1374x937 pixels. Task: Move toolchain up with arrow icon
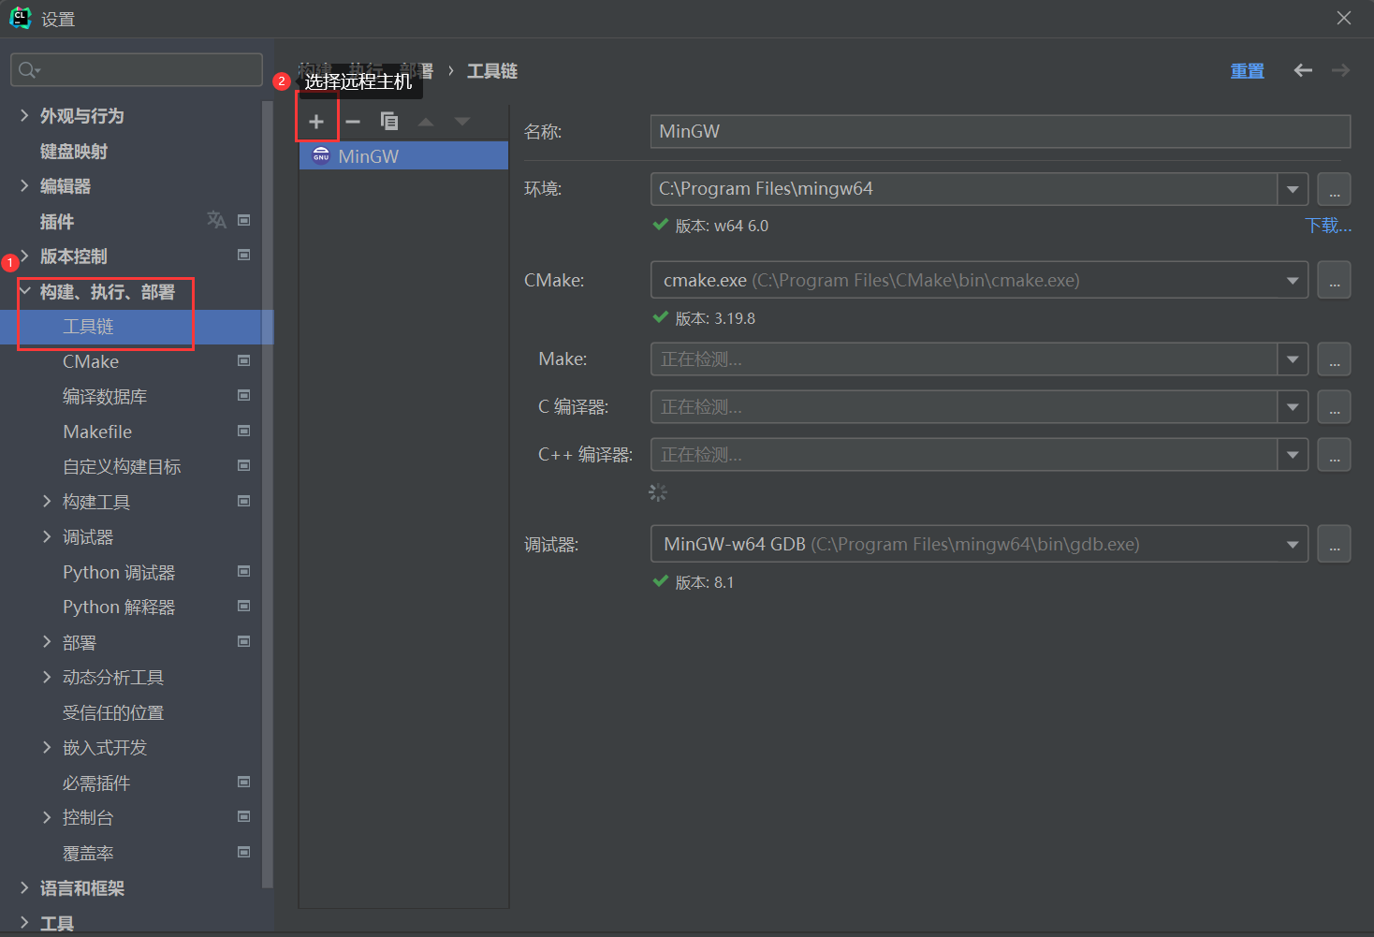click(x=426, y=122)
